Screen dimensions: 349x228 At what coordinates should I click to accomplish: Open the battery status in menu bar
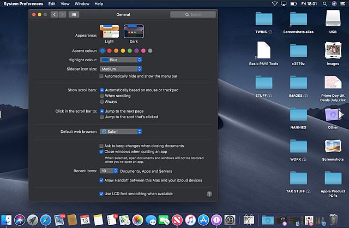pyautogui.click(x=294, y=4)
